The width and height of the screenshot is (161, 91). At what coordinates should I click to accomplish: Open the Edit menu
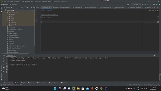point(8,2)
